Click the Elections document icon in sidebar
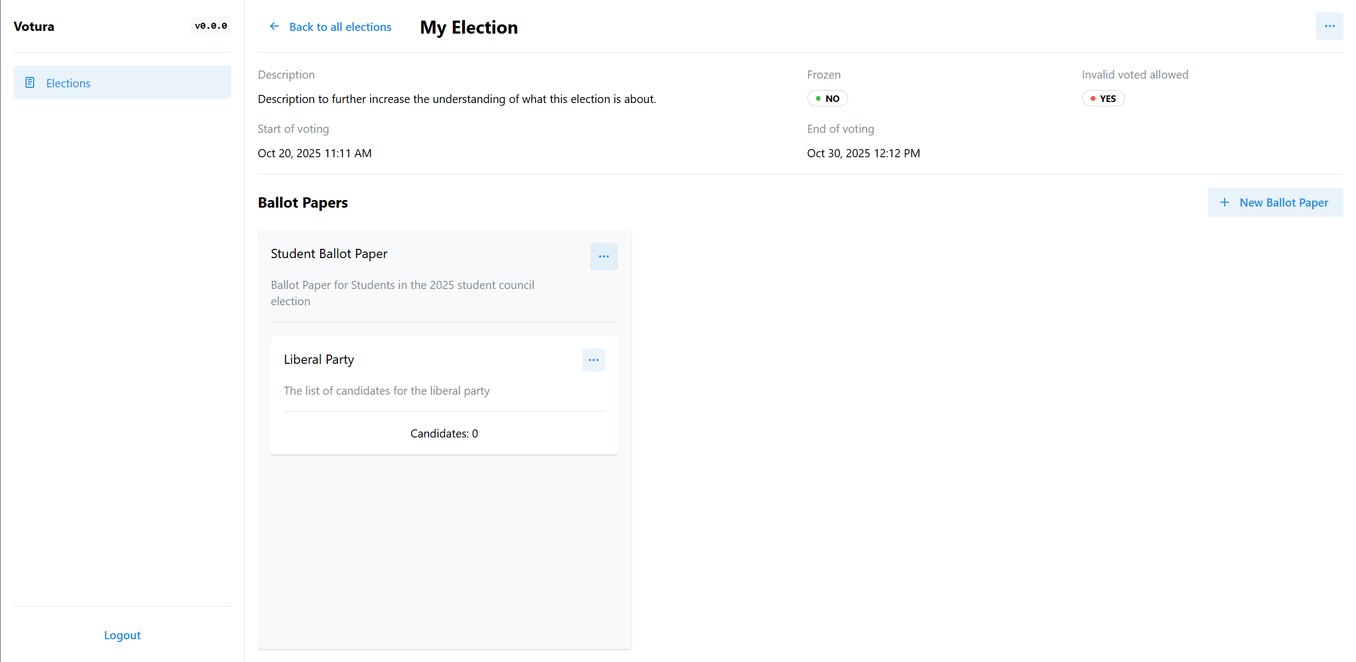This screenshot has width=1356, height=662. [30, 82]
